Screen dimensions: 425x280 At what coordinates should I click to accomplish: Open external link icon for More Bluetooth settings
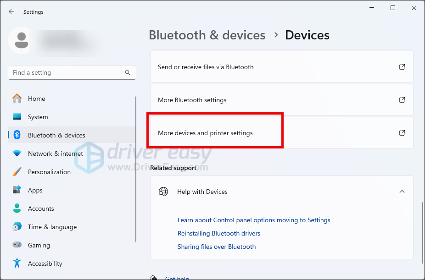coord(402,100)
